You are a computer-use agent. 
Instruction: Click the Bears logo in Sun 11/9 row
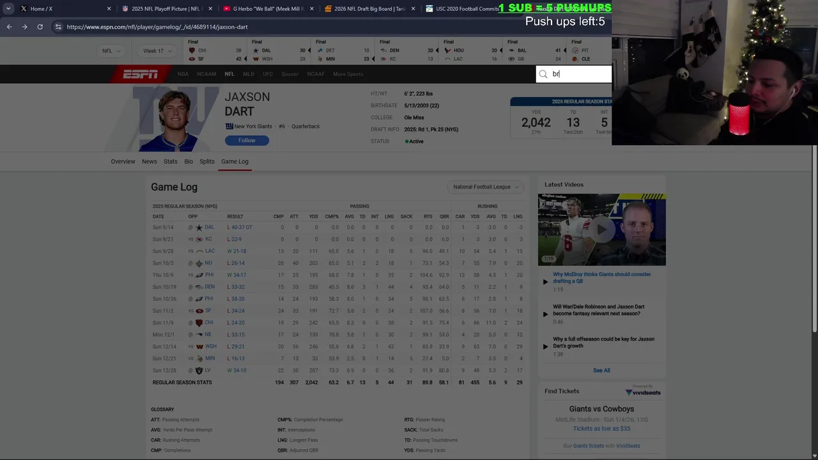pos(199,323)
